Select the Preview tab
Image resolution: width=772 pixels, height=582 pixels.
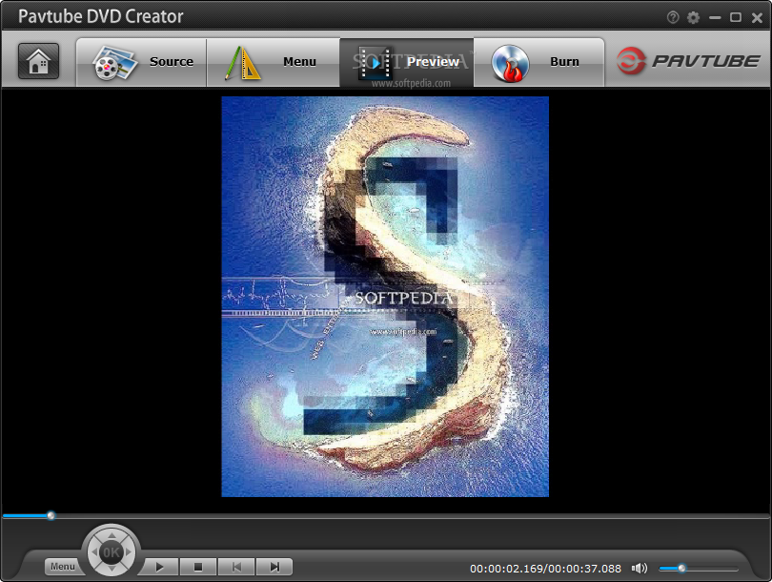click(x=407, y=62)
